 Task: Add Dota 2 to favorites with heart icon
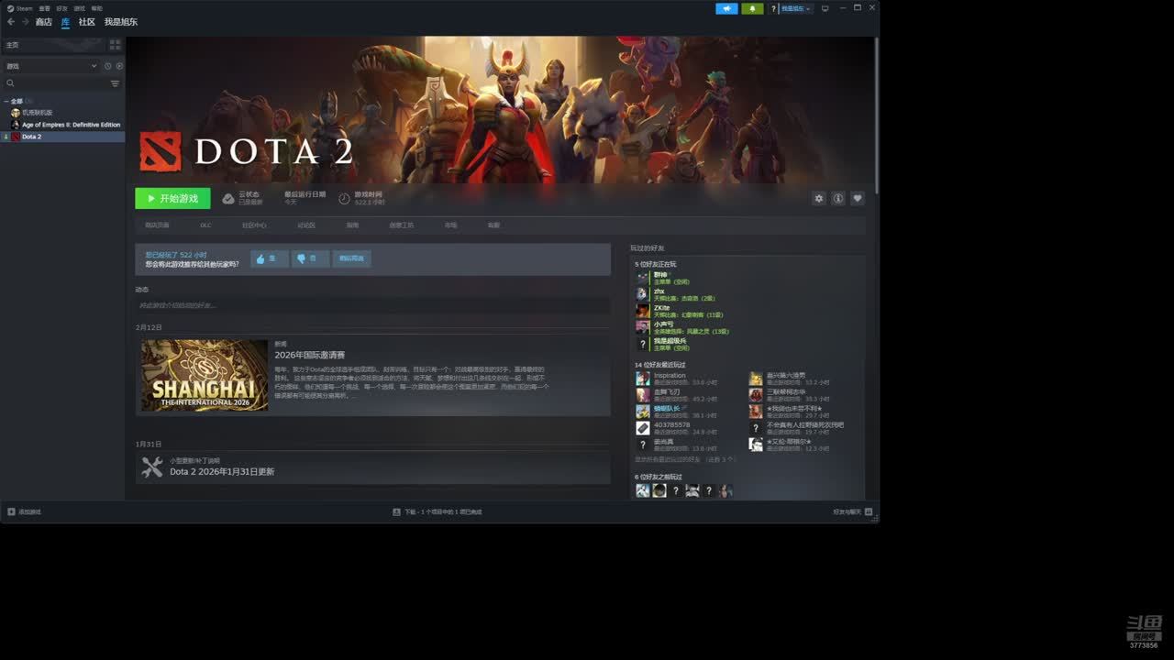[x=858, y=198]
